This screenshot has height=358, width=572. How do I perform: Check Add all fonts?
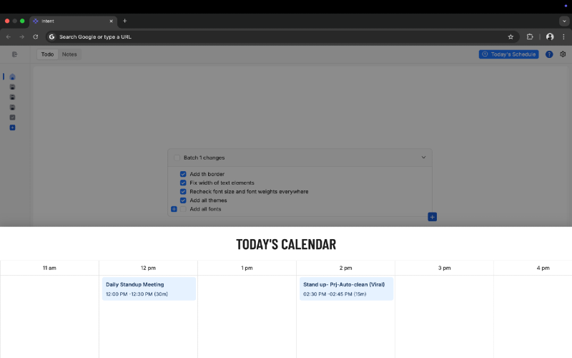tap(183, 209)
